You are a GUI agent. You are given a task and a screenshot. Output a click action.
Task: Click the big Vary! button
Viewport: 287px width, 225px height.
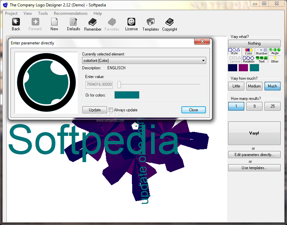(x=254, y=133)
